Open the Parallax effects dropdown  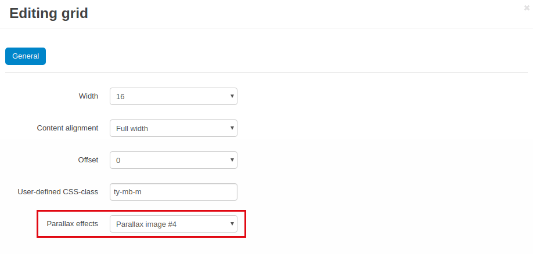tap(174, 224)
